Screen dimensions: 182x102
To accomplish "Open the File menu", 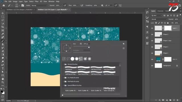I will [x=6, y=1].
